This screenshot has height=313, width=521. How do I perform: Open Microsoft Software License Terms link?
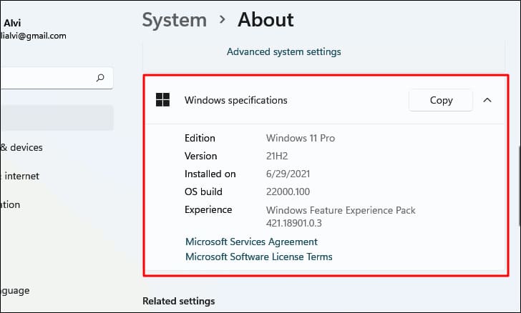[258, 257]
